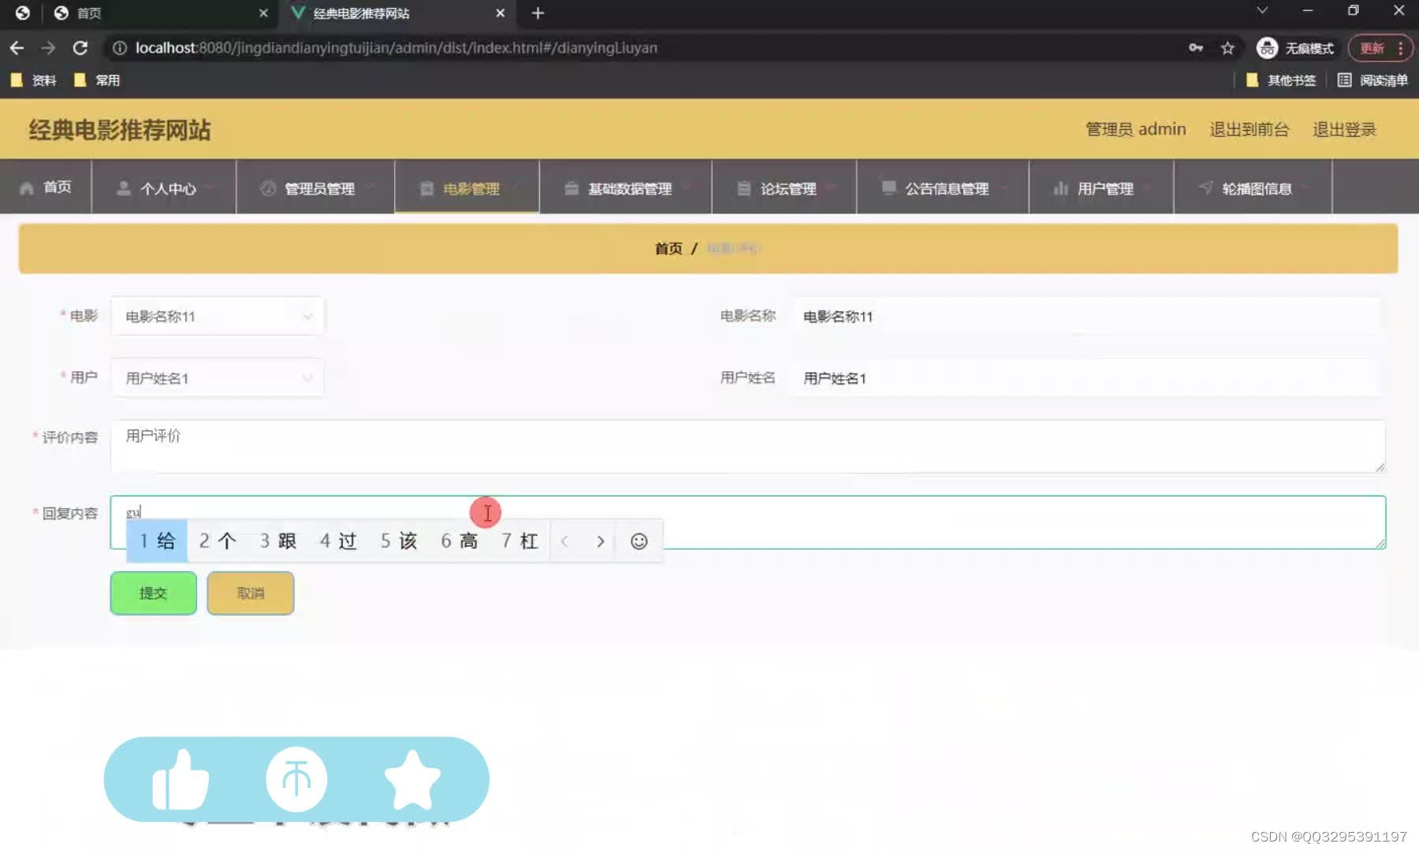Close the 经典电影推荐网站 browser tab
Image resolution: width=1419 pixels, height=851 pixels.
[x=500, y=13]
